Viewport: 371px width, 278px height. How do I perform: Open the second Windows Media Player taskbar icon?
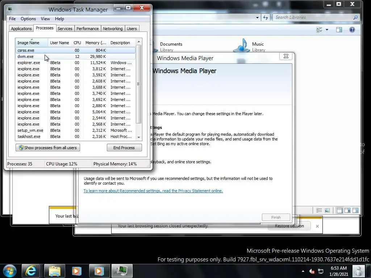coord(99,271)
